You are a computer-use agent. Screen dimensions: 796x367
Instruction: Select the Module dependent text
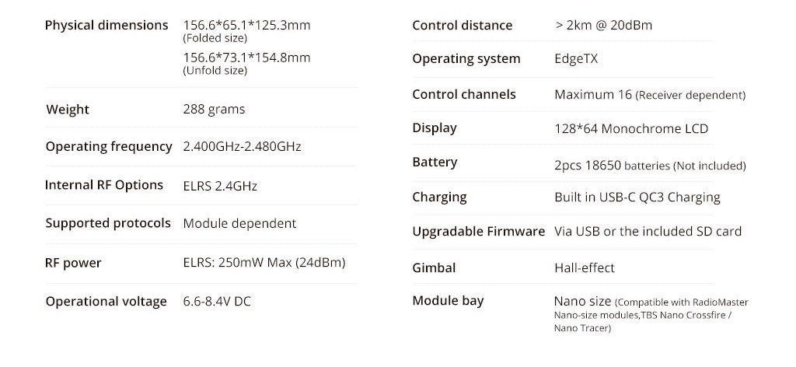click(x=239, y=224)
